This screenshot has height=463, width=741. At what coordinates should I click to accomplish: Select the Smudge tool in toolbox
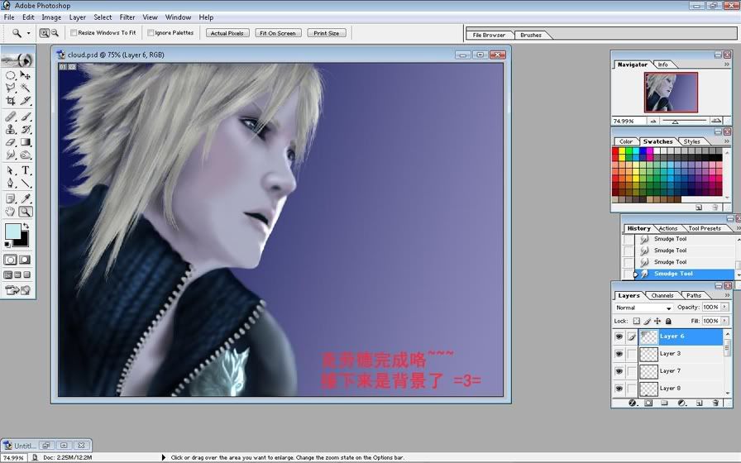tap(10, 155)
